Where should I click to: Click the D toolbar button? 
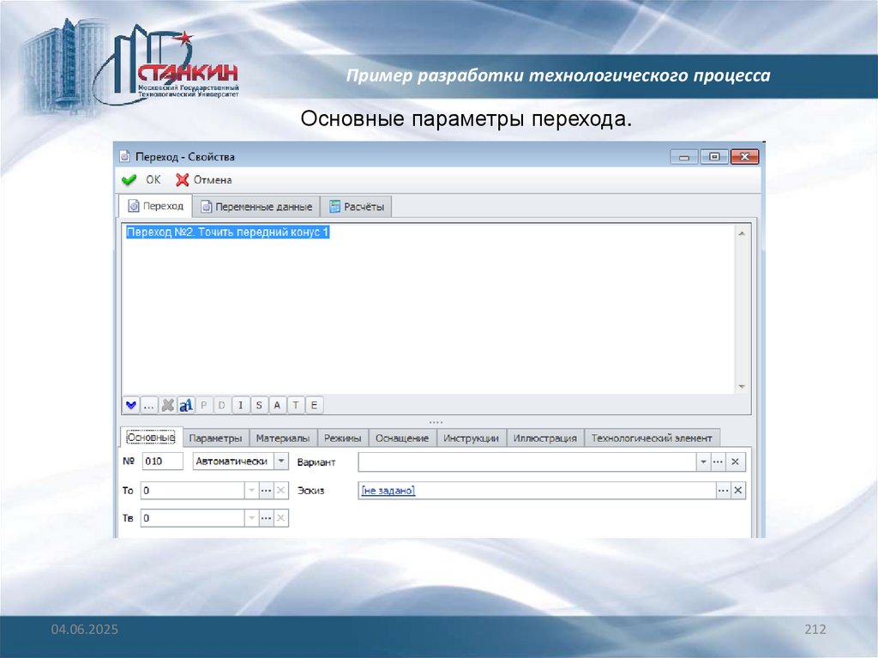(x=222, y=405)
